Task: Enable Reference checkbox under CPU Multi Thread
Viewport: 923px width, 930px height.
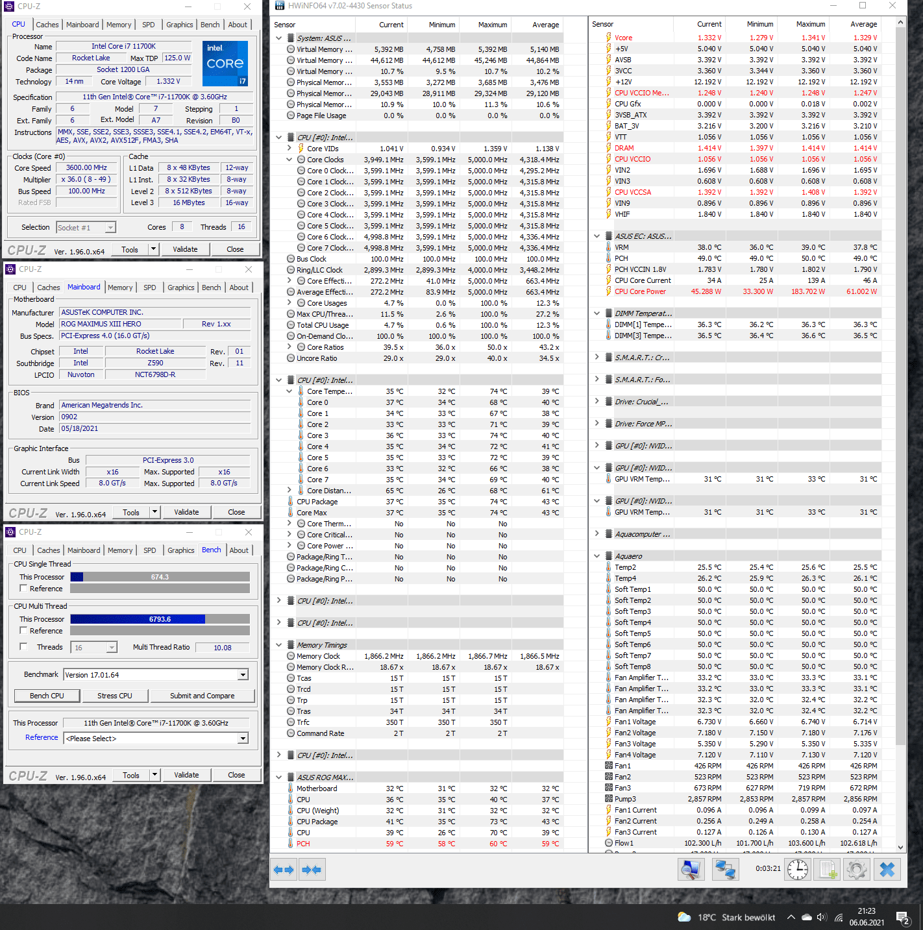Action: [x=23, y=631]
